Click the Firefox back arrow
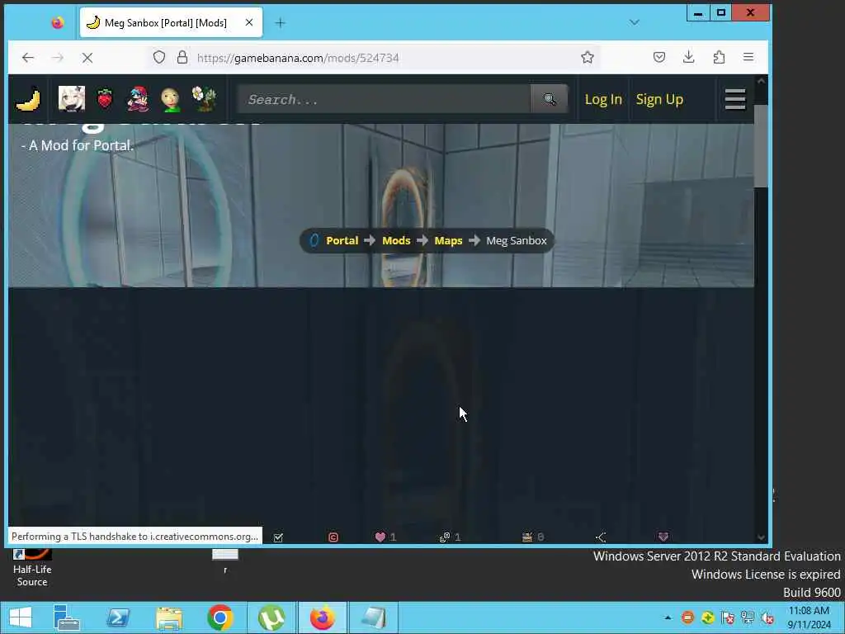Image resolution: width=845 pixels, height=634 pixels. [28, 57]
